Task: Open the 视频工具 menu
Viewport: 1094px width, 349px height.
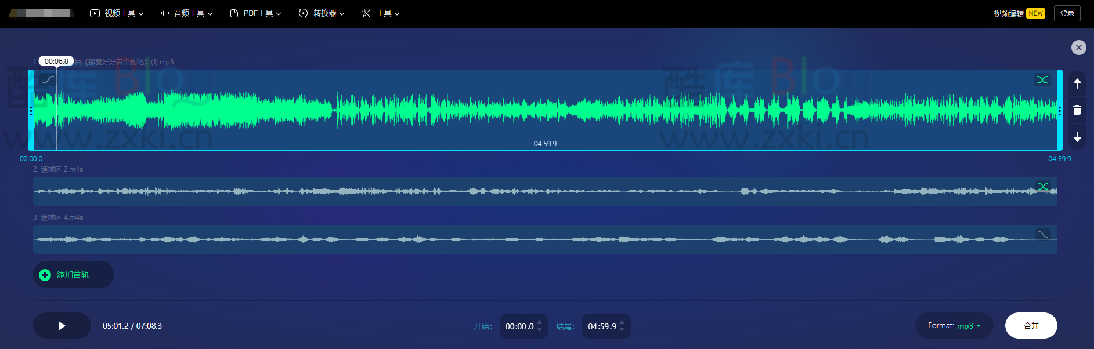Action: [x=117, y=13]
